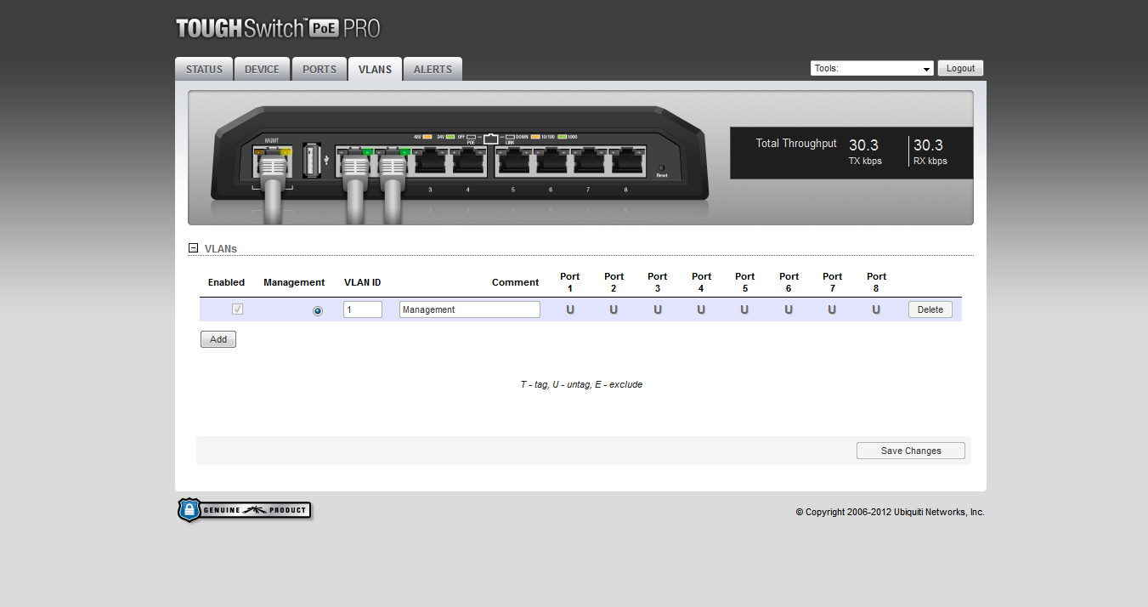Click port 2 on the switch image
1148x607 pixels.
pyautogui.click(x=393, y=161)
